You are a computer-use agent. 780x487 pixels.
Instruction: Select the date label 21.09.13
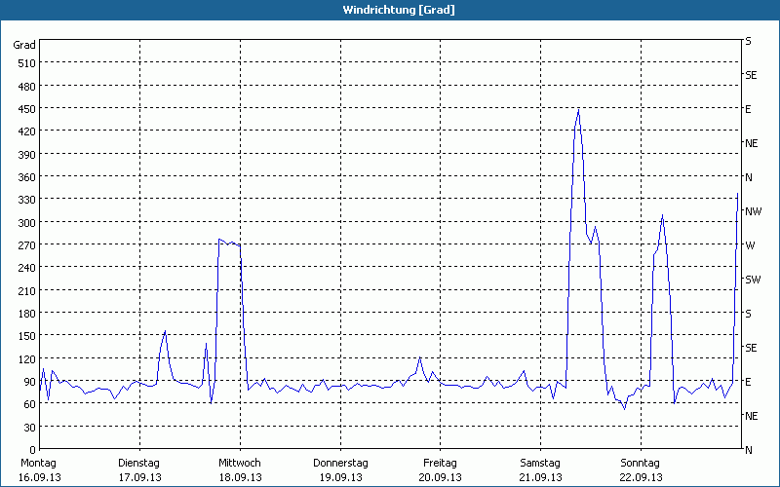(x=540, y=477)
